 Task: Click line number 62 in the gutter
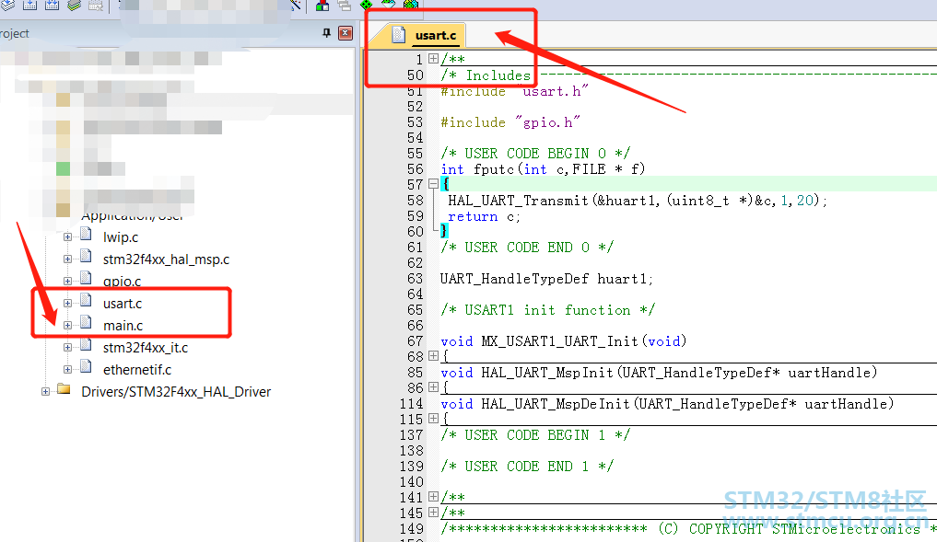(x=415, y=262)
